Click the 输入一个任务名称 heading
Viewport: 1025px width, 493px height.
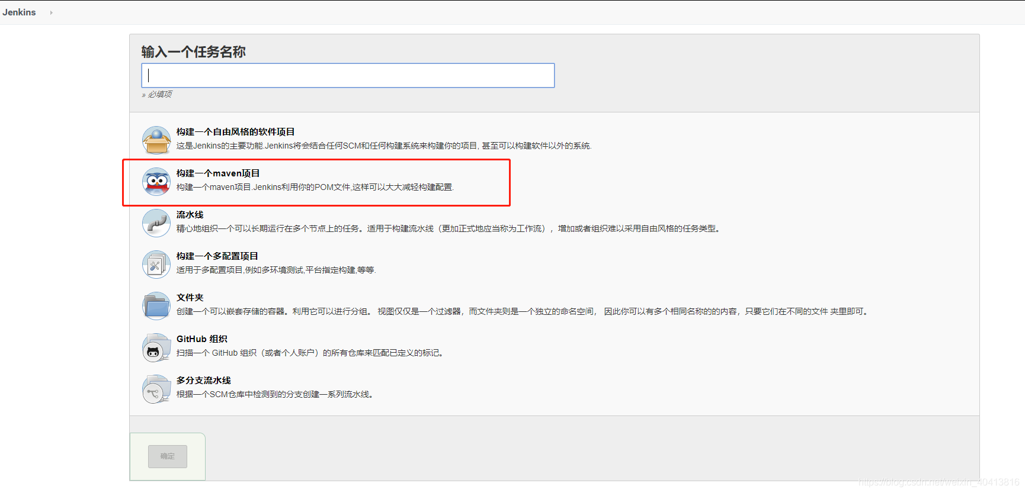(x=193, y=51)
